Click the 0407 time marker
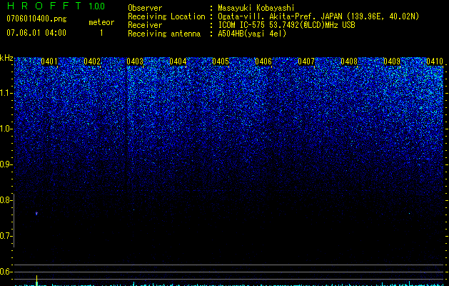Viewport: 449px width, 286px height. click(306, 61)
